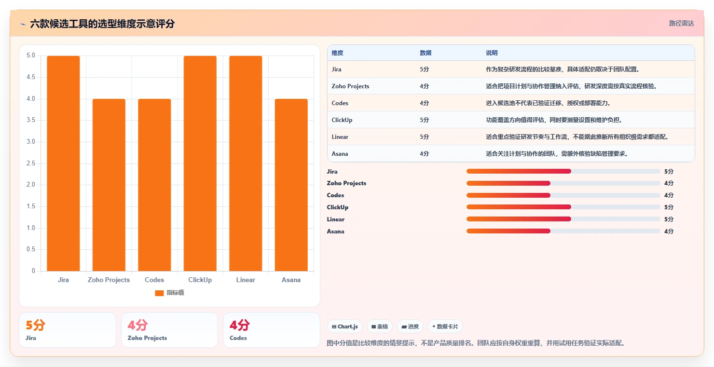Click the Asana progress bar
Viewport: 714px width, 367px height.
coord(563,231)
